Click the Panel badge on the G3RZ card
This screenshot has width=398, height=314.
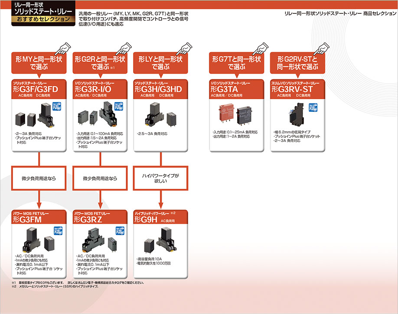click(x=120, y=231)
